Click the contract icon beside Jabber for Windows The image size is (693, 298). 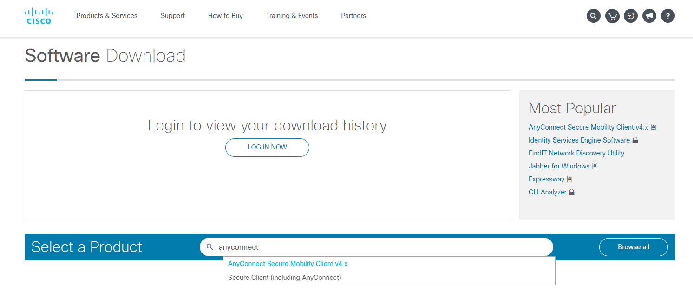[595, 166]
